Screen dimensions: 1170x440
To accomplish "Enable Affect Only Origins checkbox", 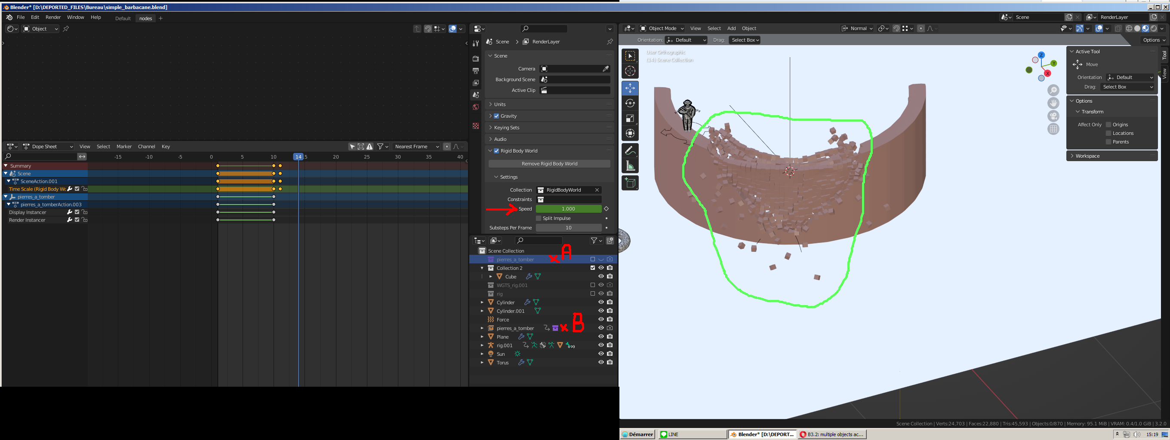I will click(x=1108, y=125).
